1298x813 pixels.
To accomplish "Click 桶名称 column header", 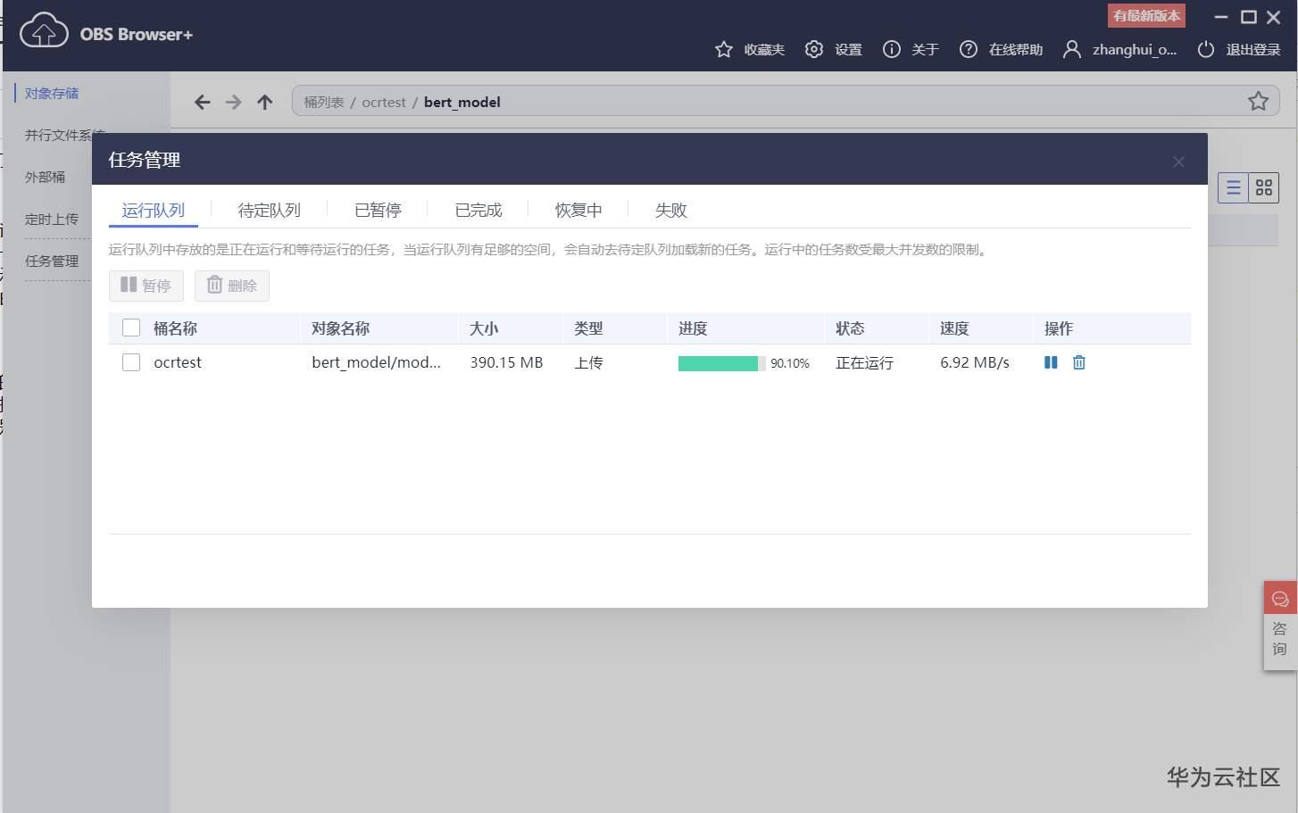I will point(175,328).
